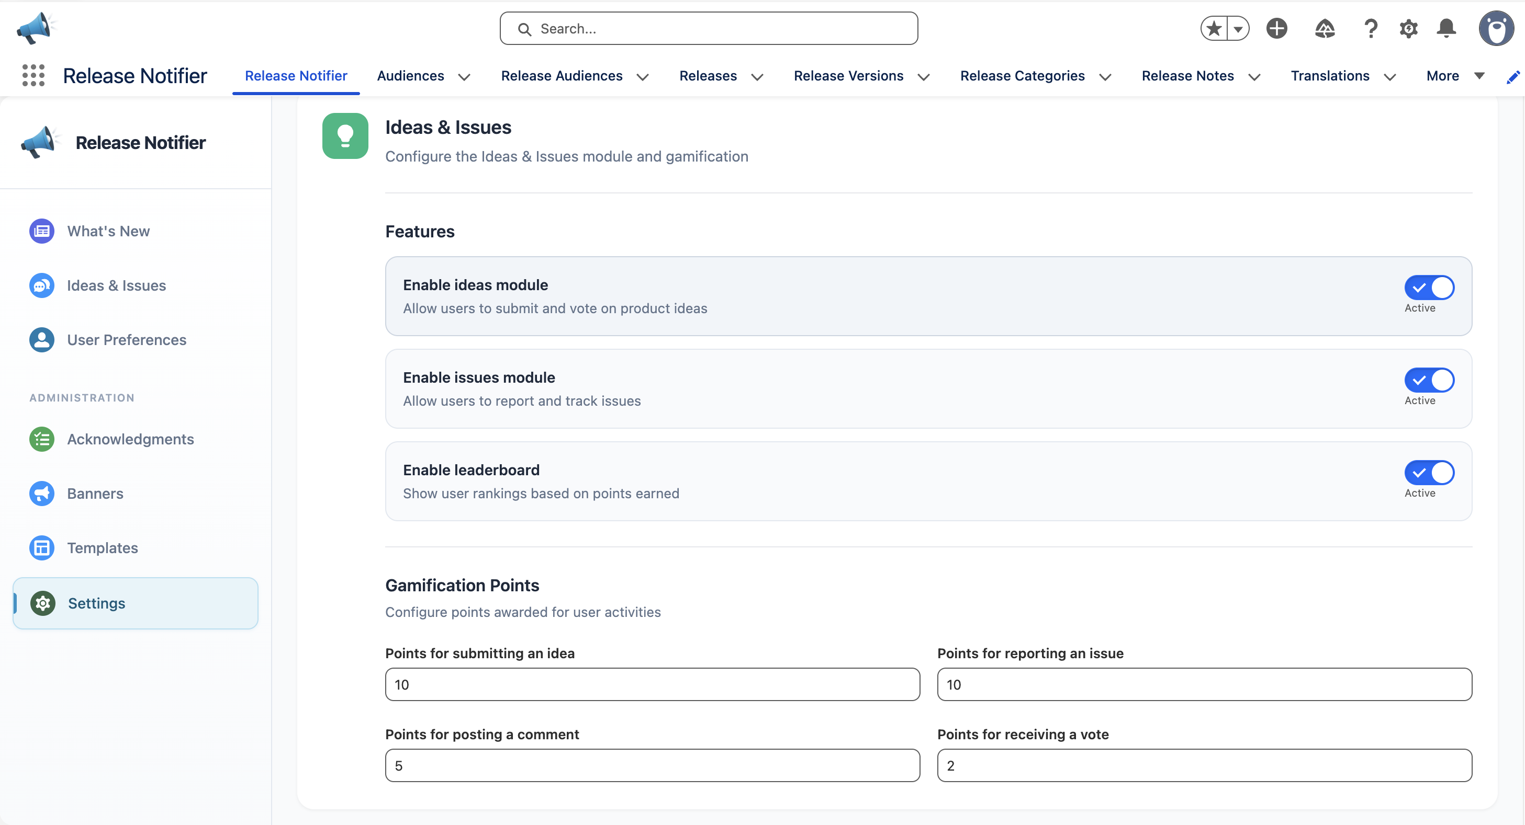1525x825 pixels.
Task: Click the favorites star icon
Action: click(x=1214, y=28)
